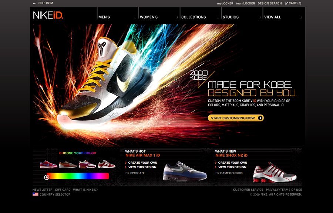
Task: Click the arrow circle on START CUSTOMIZING NOW
Action: click(260, 118)
